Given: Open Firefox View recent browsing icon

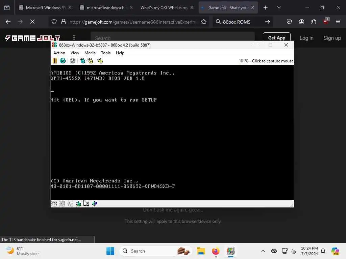Looking at the screenshot, I should click(x=7, y=8).
